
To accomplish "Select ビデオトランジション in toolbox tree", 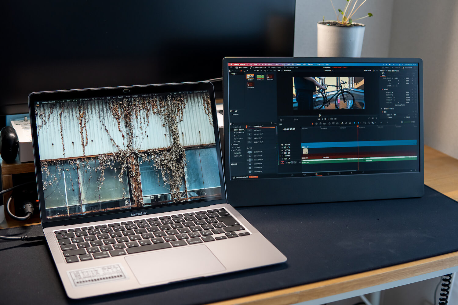I will [x=239, y=130].
